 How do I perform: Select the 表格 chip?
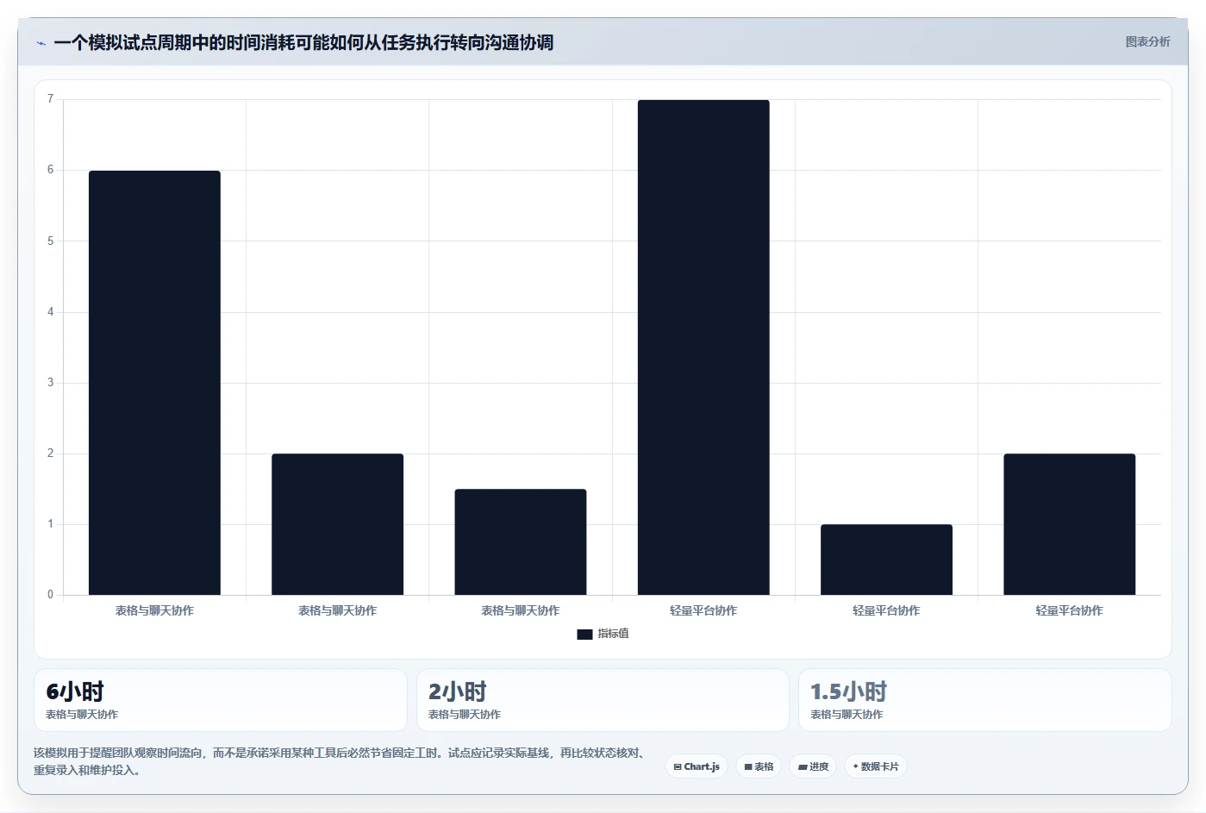coord(759,766)
